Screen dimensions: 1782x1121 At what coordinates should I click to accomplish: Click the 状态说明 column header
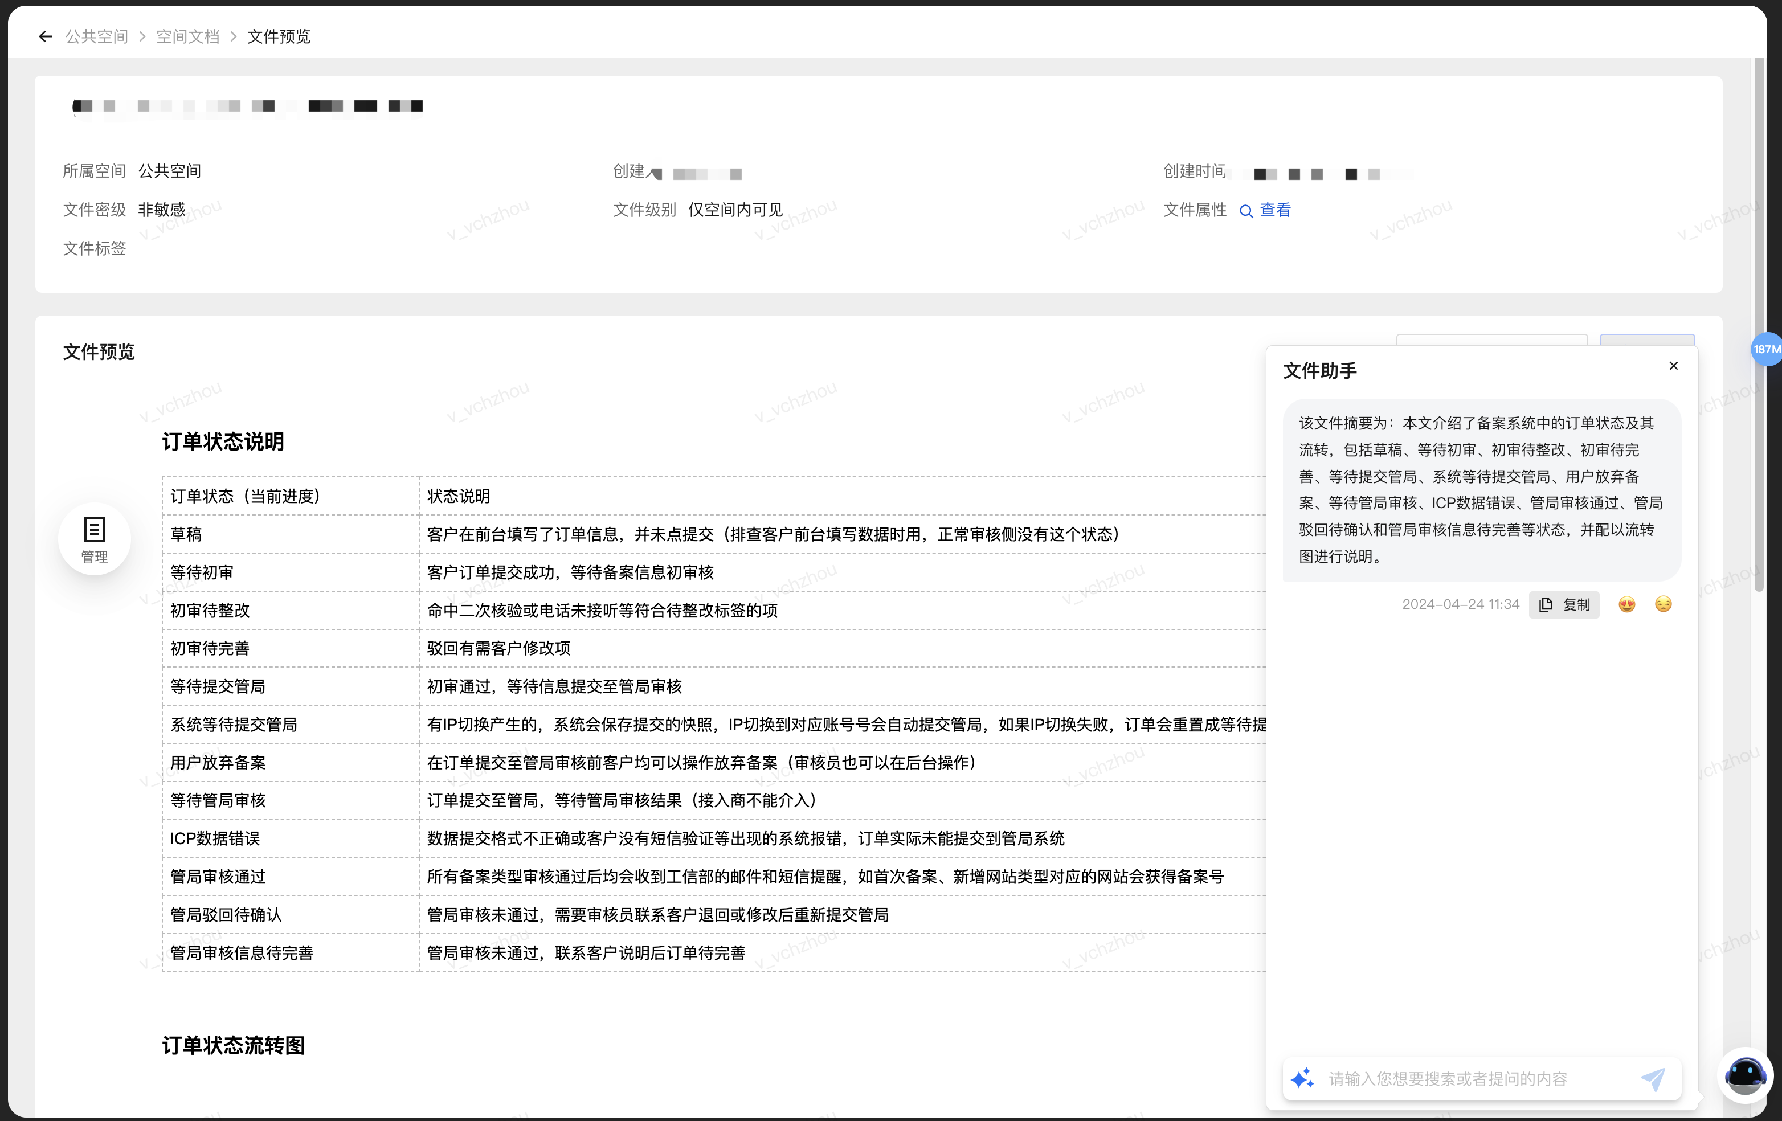point(842,496)
